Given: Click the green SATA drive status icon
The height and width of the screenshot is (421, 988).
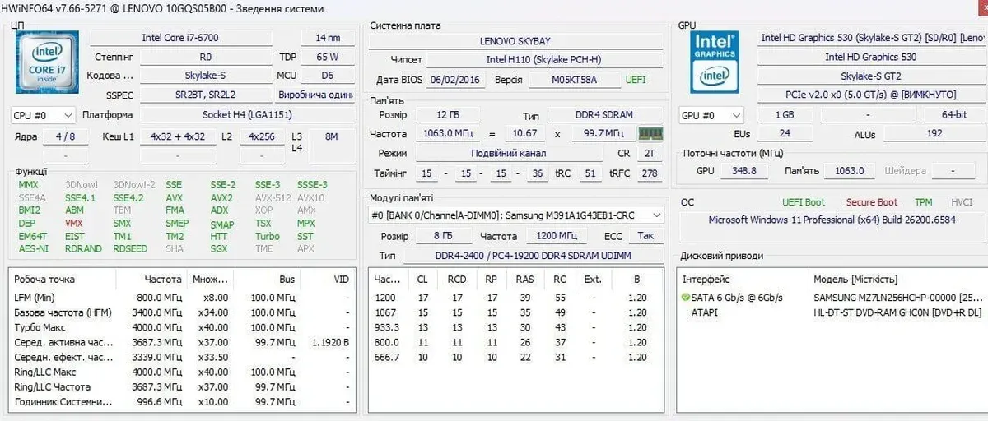Looking at the screenshot, I should (686, 298).
